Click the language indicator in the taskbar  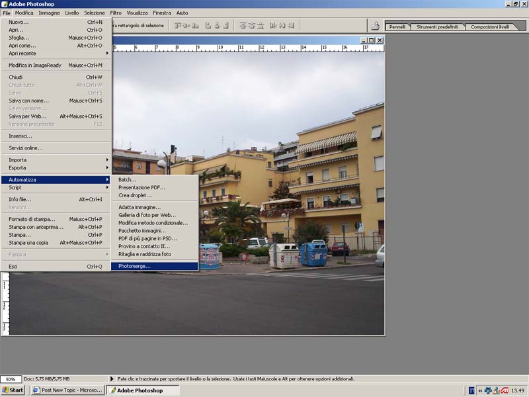click(x=471, y=390)
